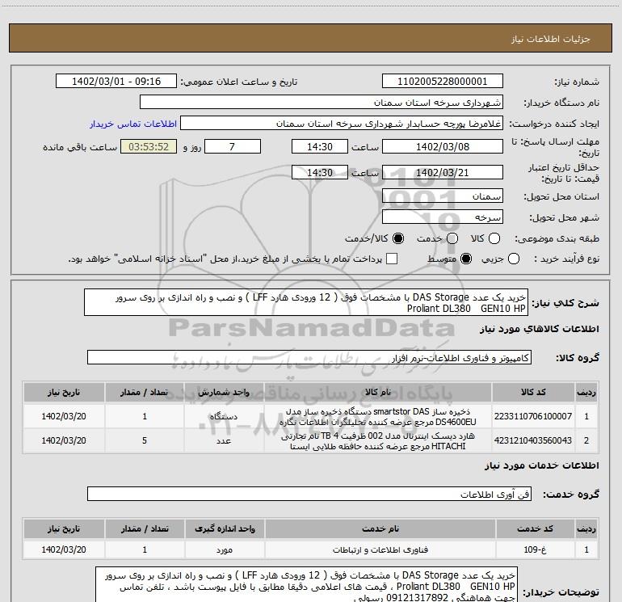Open buyer contact information link
622x602 pixels.
click(x=133, y=124)
